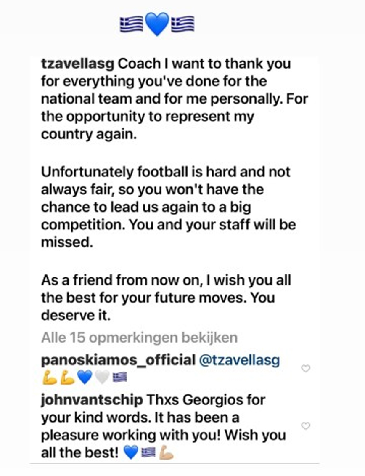Click blue heart emoji in johnvantschip comment
The width and height of the screenshot is (365, 476).
coord(131,453)
